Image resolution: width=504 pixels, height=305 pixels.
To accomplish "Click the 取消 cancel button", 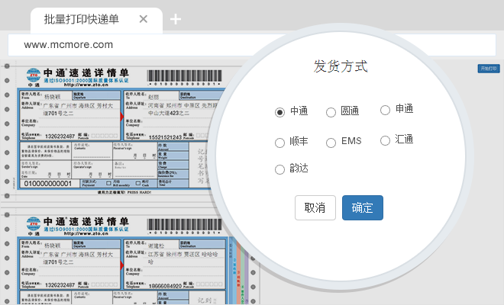I will (x=315, y=207).
